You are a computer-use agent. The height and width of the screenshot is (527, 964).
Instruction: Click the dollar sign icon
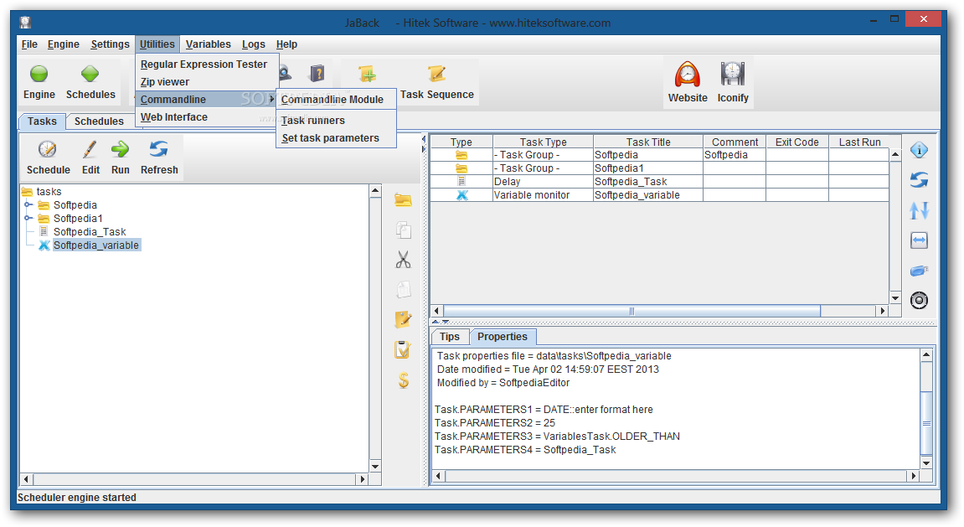404,380
